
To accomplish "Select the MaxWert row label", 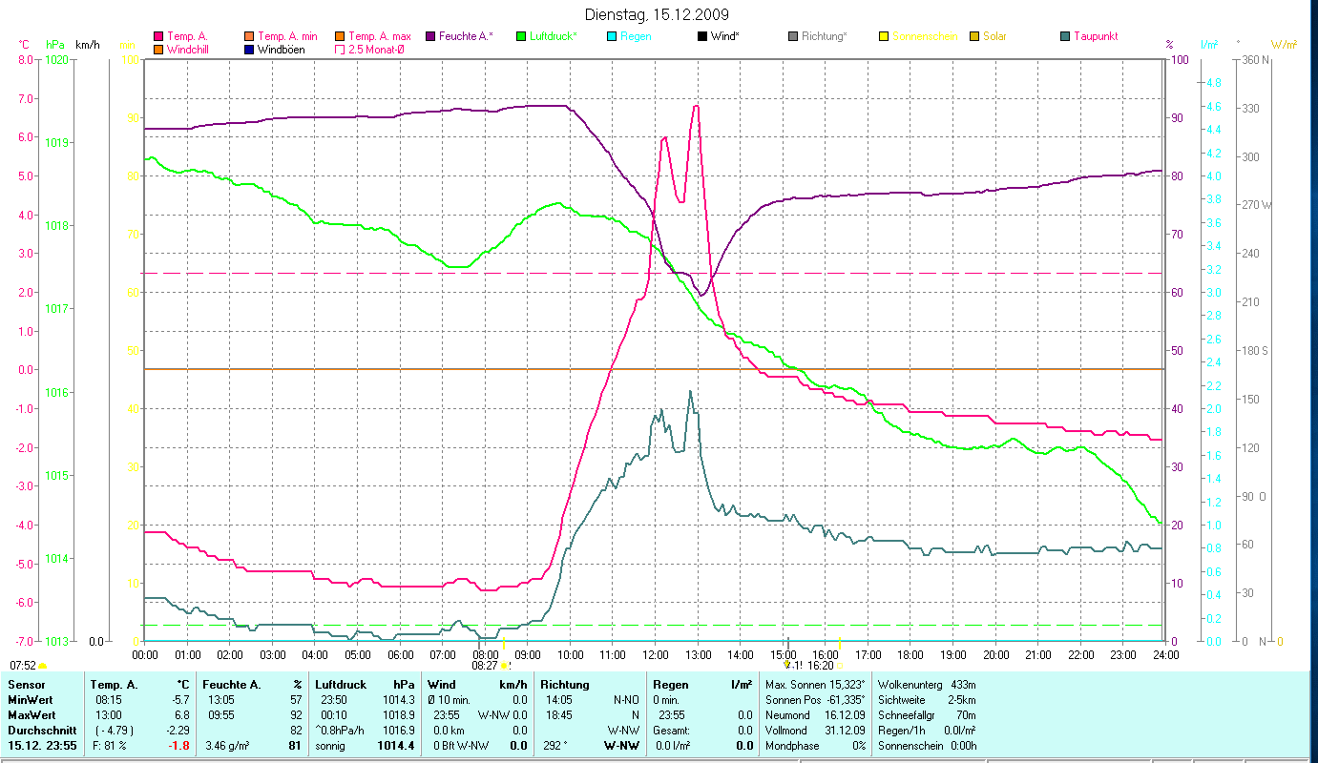I will coord(32,714).
